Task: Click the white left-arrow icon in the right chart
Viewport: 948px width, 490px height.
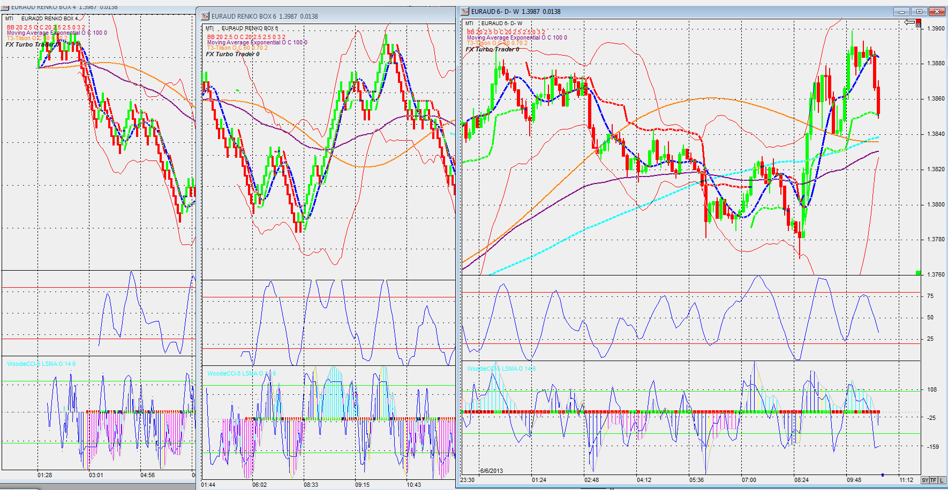Action: pyautogui.click(x=909, y=22)
